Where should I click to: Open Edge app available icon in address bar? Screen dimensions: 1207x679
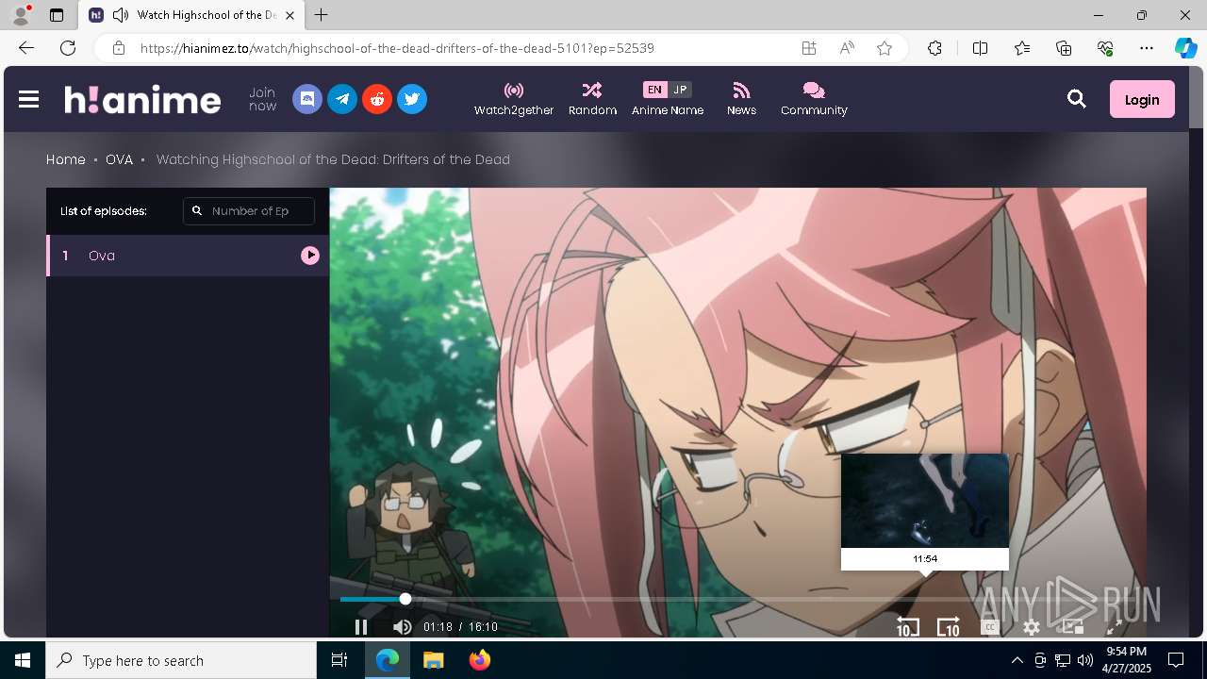[809, 48]
